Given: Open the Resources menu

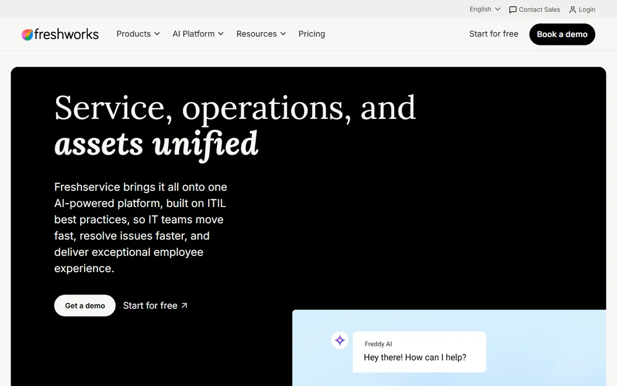Looking at the screenshot, I should [261, 34].
